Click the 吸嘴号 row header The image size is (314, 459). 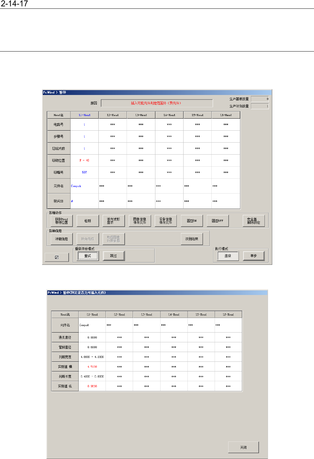(x=59, y=172)
